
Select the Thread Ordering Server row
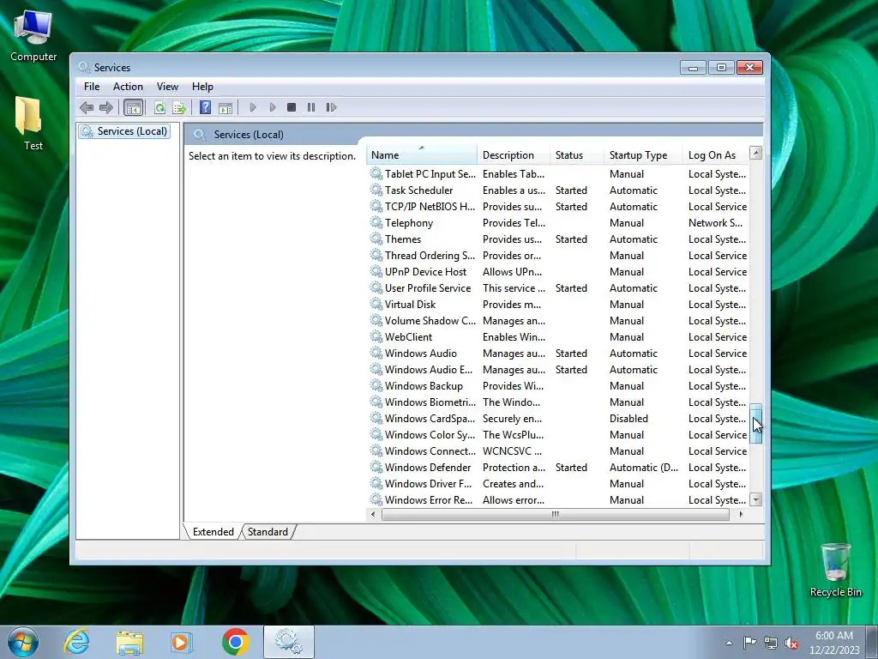pos(558,256)
